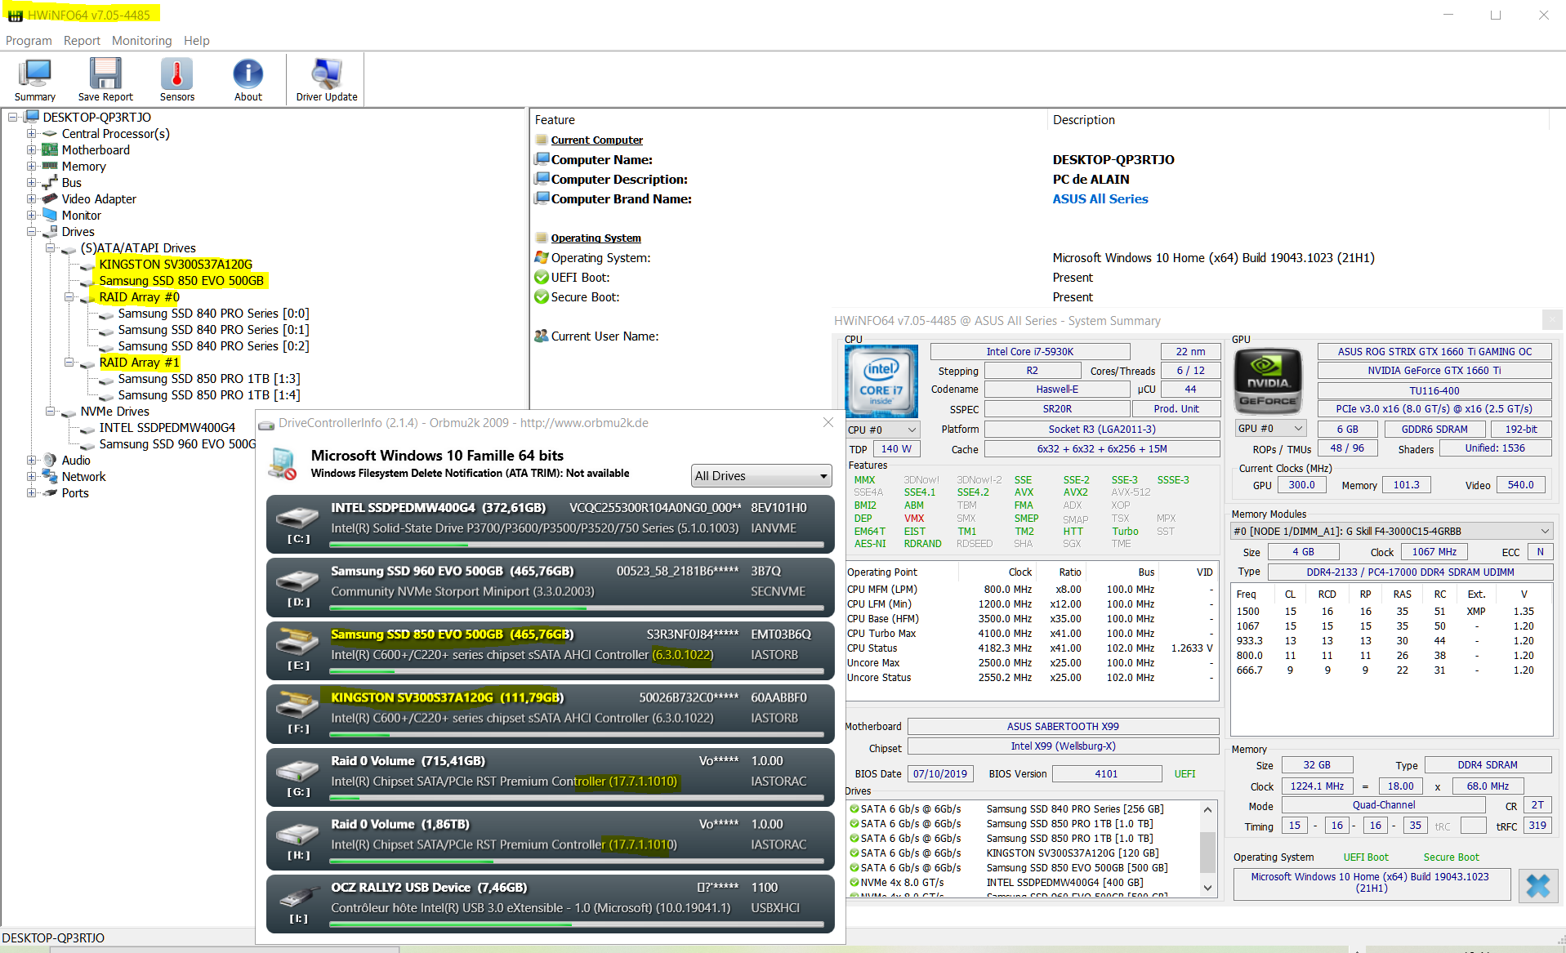Expand the Central Processor(s) node
Viewport: 1566px width, 953px height.
[x=31, y=133]
